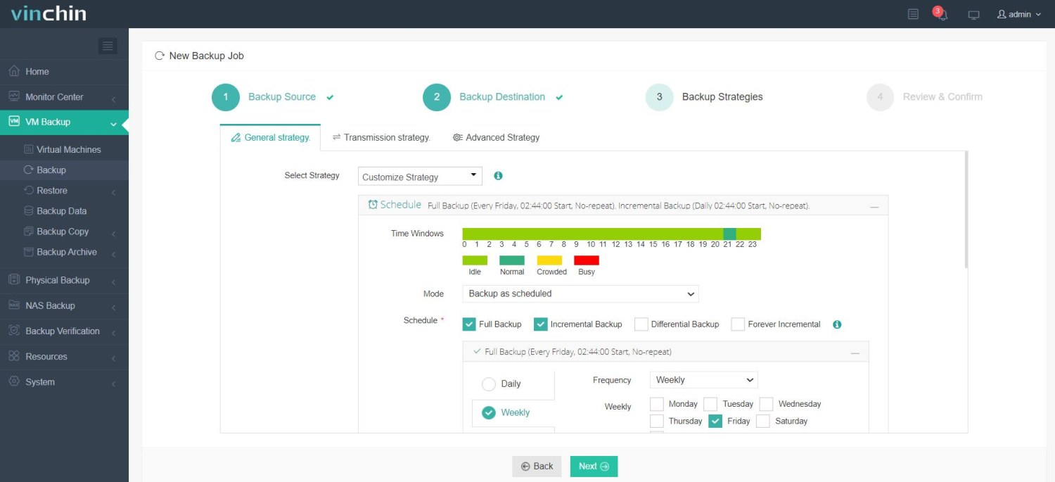This screenshot has width=1055, height=482.
Task: Collapse sidebar with hamburger menu icon
Action: click(x=108, y=46)
